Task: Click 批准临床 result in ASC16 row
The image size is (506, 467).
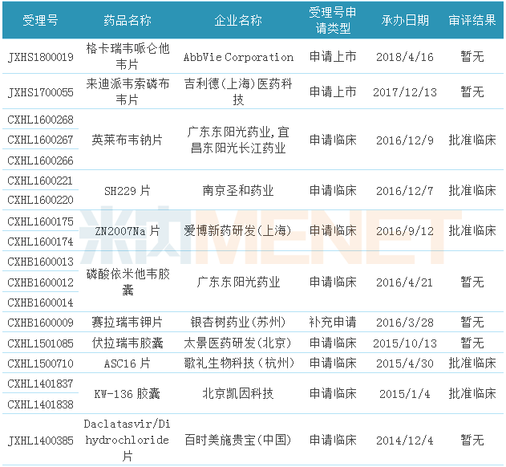Action: (472, 363)
